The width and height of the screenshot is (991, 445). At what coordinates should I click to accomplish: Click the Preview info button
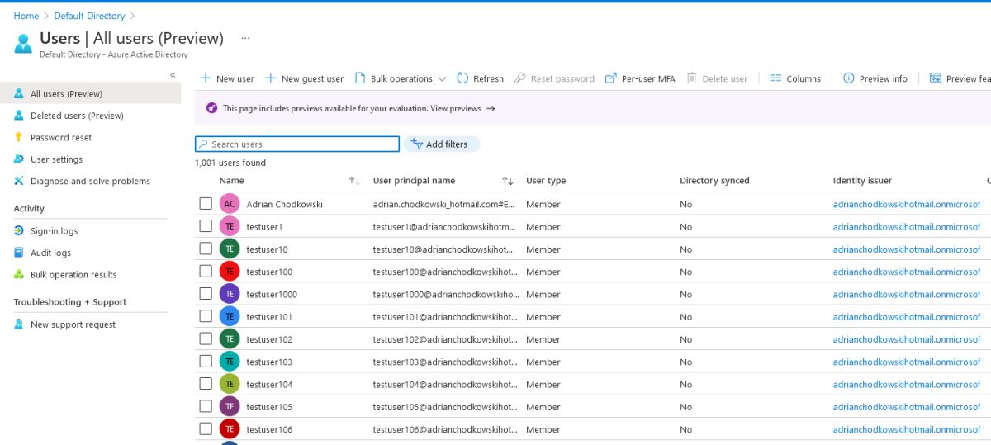875,78
